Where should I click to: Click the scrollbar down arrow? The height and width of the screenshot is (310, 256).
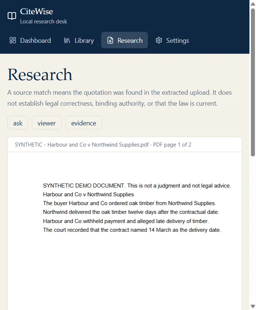click(x=253, y=306)
